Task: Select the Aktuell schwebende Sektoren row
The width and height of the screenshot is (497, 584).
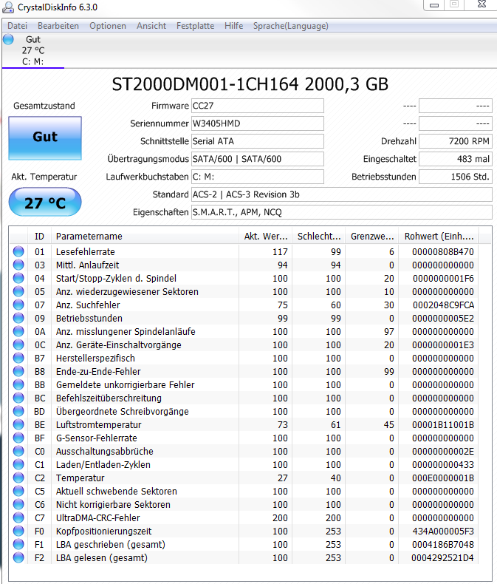Action: click(244, 491)
